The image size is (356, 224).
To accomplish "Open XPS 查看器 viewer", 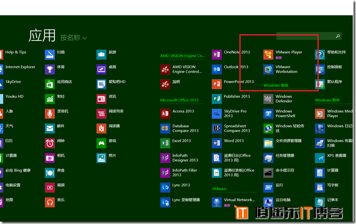I will tap(331, 158).
